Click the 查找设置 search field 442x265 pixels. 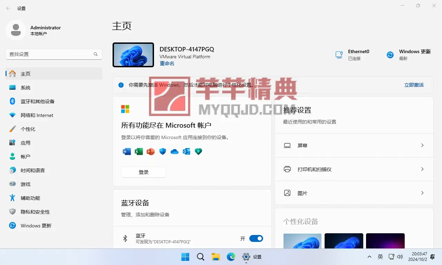point(50,54)
